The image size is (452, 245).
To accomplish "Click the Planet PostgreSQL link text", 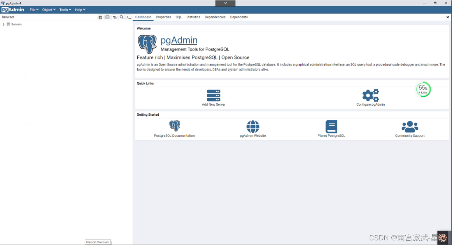I will click(331, 136).
